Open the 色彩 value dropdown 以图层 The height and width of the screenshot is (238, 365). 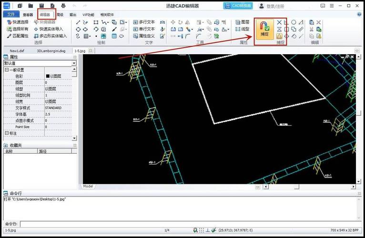[x=58, y=76]
